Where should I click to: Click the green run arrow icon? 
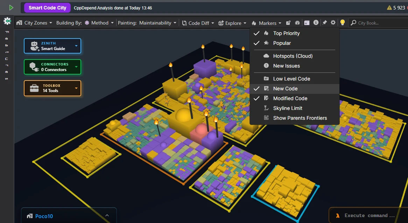tap(11, 8)
